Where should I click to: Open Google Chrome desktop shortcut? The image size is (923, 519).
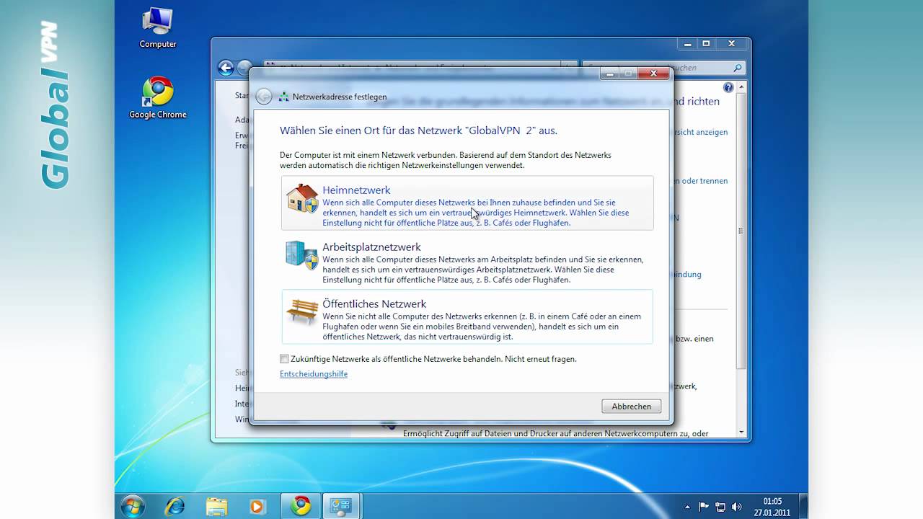158,97
